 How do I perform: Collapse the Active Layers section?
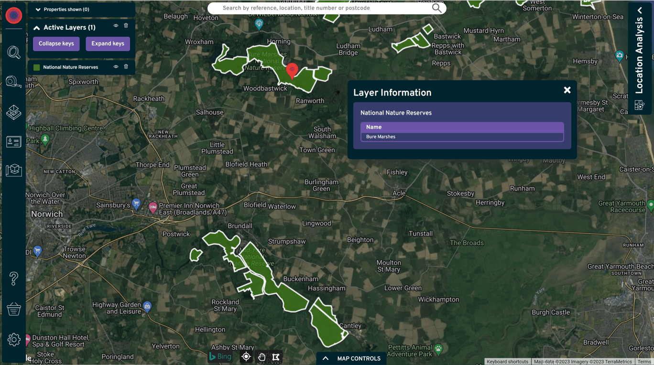point(37,27)
